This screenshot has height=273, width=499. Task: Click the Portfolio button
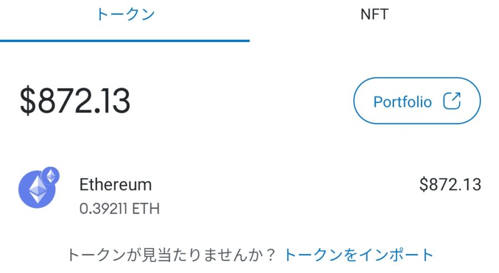(x=416, y=101)
